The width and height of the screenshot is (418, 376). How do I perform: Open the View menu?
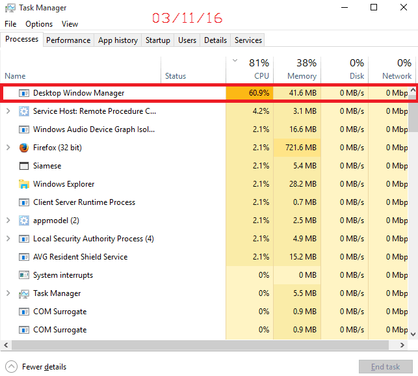(70, 24)
